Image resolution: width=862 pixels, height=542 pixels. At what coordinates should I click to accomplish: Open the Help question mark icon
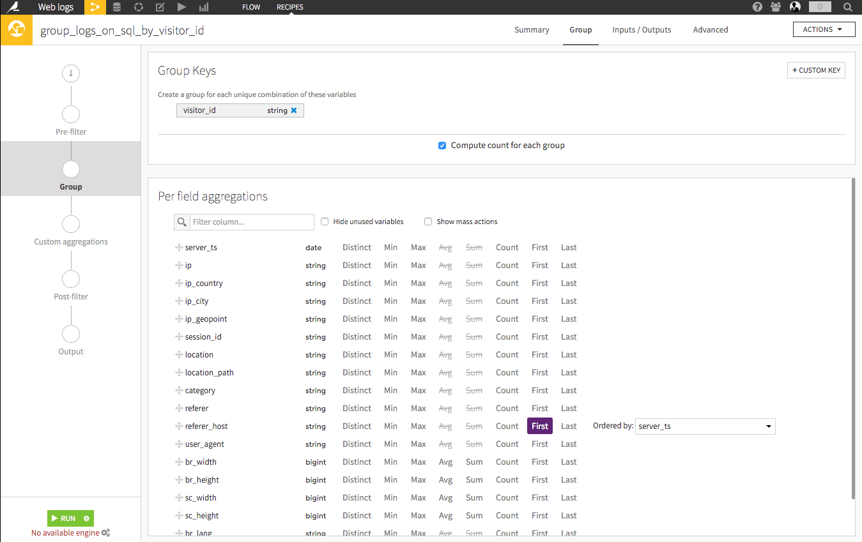[x=758, y=7]
